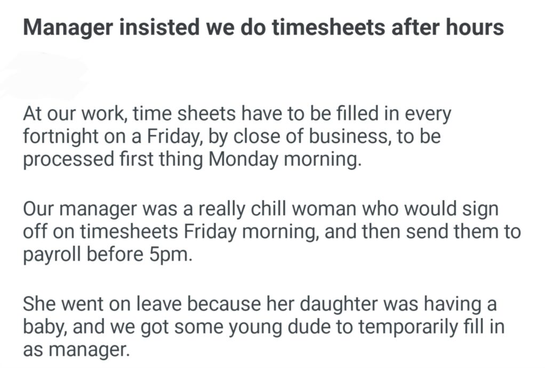Click the post title about timesheets after hours

(x=263, y=27)
